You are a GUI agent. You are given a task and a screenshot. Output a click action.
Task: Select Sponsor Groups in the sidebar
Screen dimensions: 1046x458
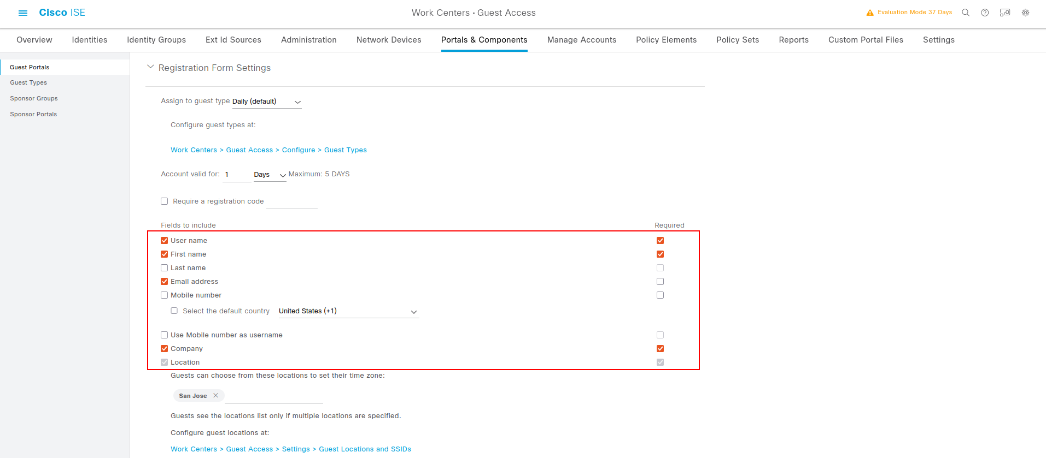[34, 98]
